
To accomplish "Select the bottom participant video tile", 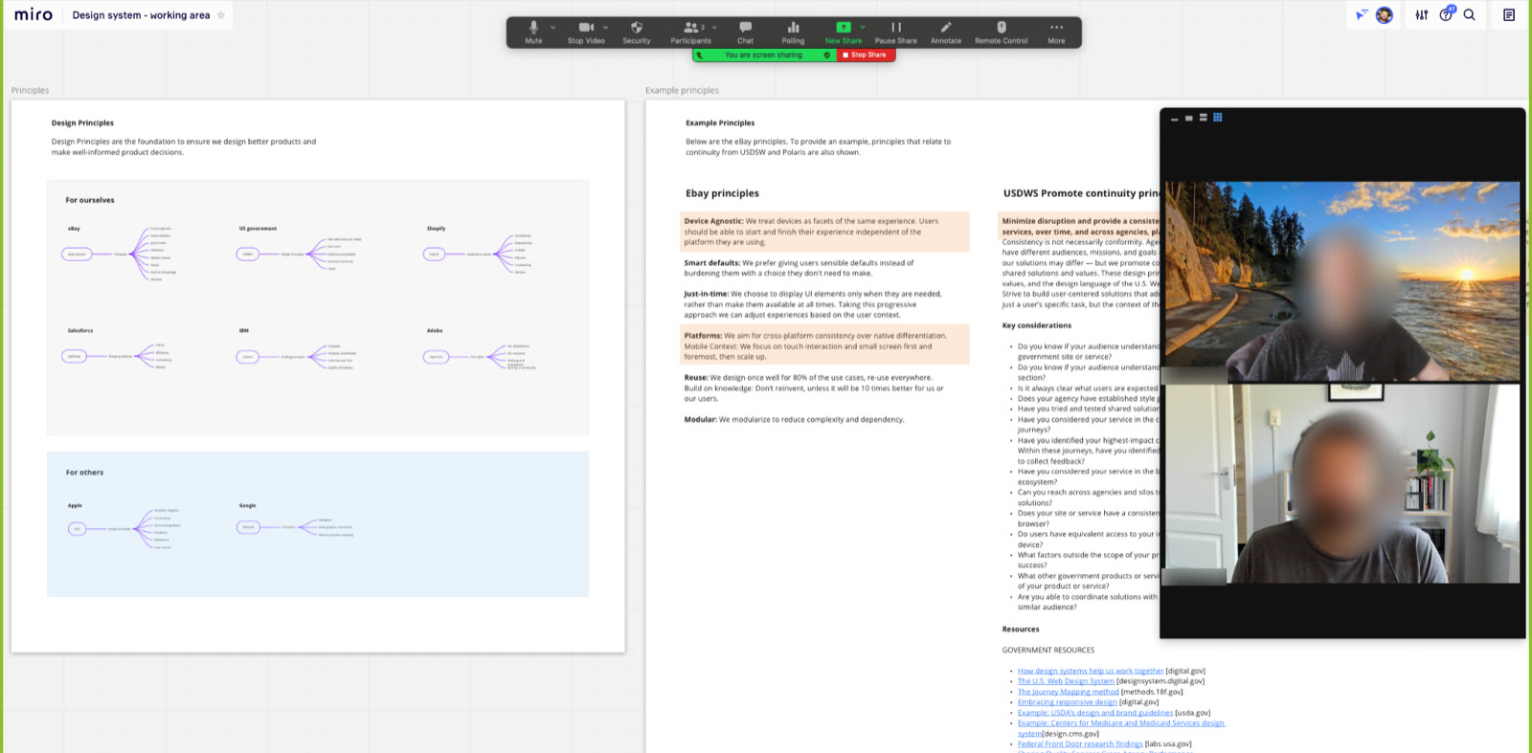I will (1341, 484).
